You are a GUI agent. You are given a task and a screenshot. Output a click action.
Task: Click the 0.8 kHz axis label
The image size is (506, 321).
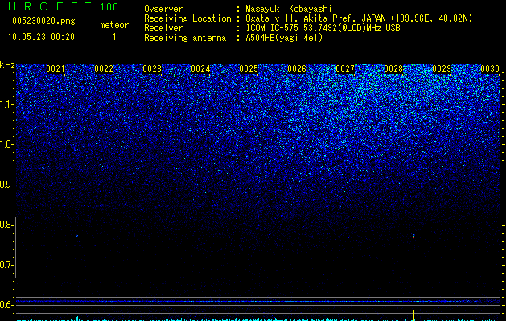[x=7, y=225]
